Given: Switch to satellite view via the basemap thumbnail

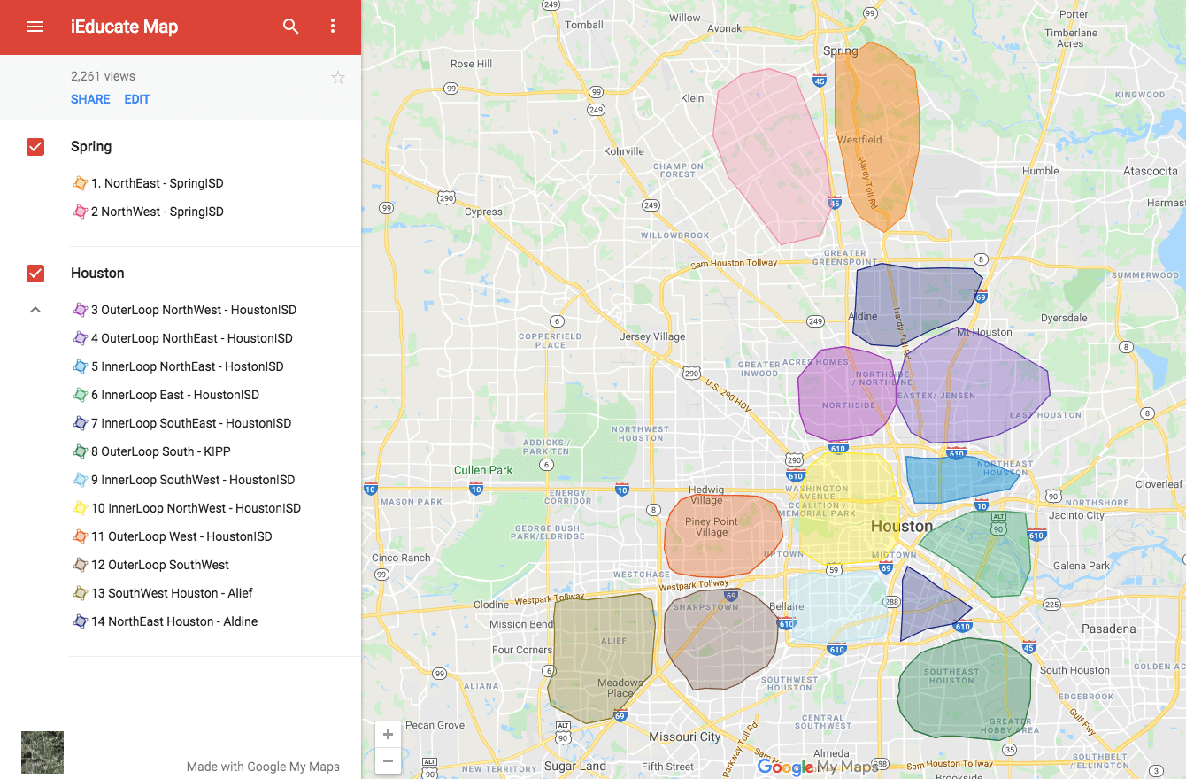Looking at the screenshot, I should pos(42,752).
